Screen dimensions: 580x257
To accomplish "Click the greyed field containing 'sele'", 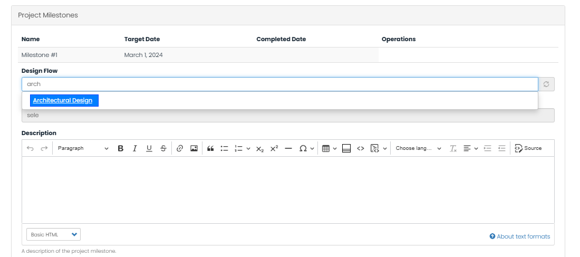I will coord(288,115).
